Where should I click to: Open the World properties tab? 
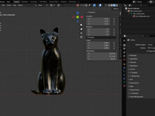pyautogui.click(x=124, y=60)
